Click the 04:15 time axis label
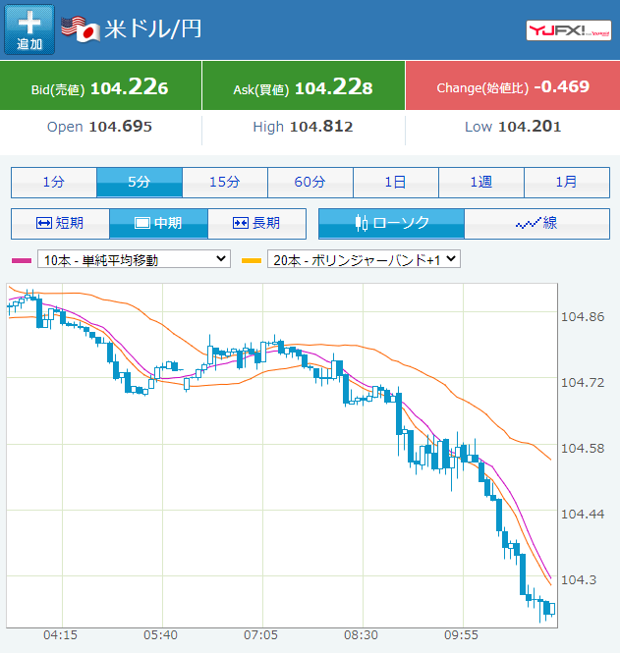This screenshot has width=620, height=653. tap(60, 635)
